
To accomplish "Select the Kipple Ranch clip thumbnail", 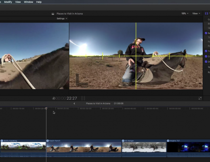I will coord(84,147).
